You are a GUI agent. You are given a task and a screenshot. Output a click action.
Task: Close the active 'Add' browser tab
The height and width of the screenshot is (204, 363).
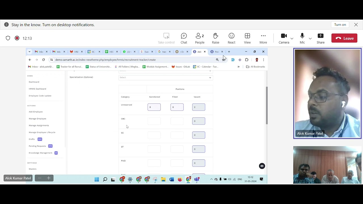coord(204,52)
